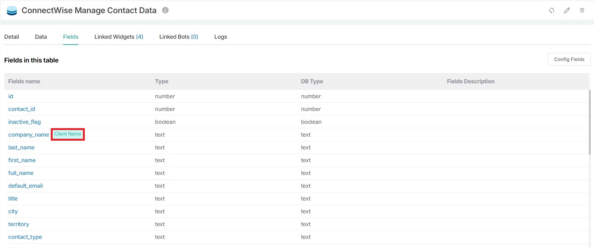Screen dimensions: 594x248
Task: Open the last_name field link
Action: pyautogui.click(x=22, y=147)
